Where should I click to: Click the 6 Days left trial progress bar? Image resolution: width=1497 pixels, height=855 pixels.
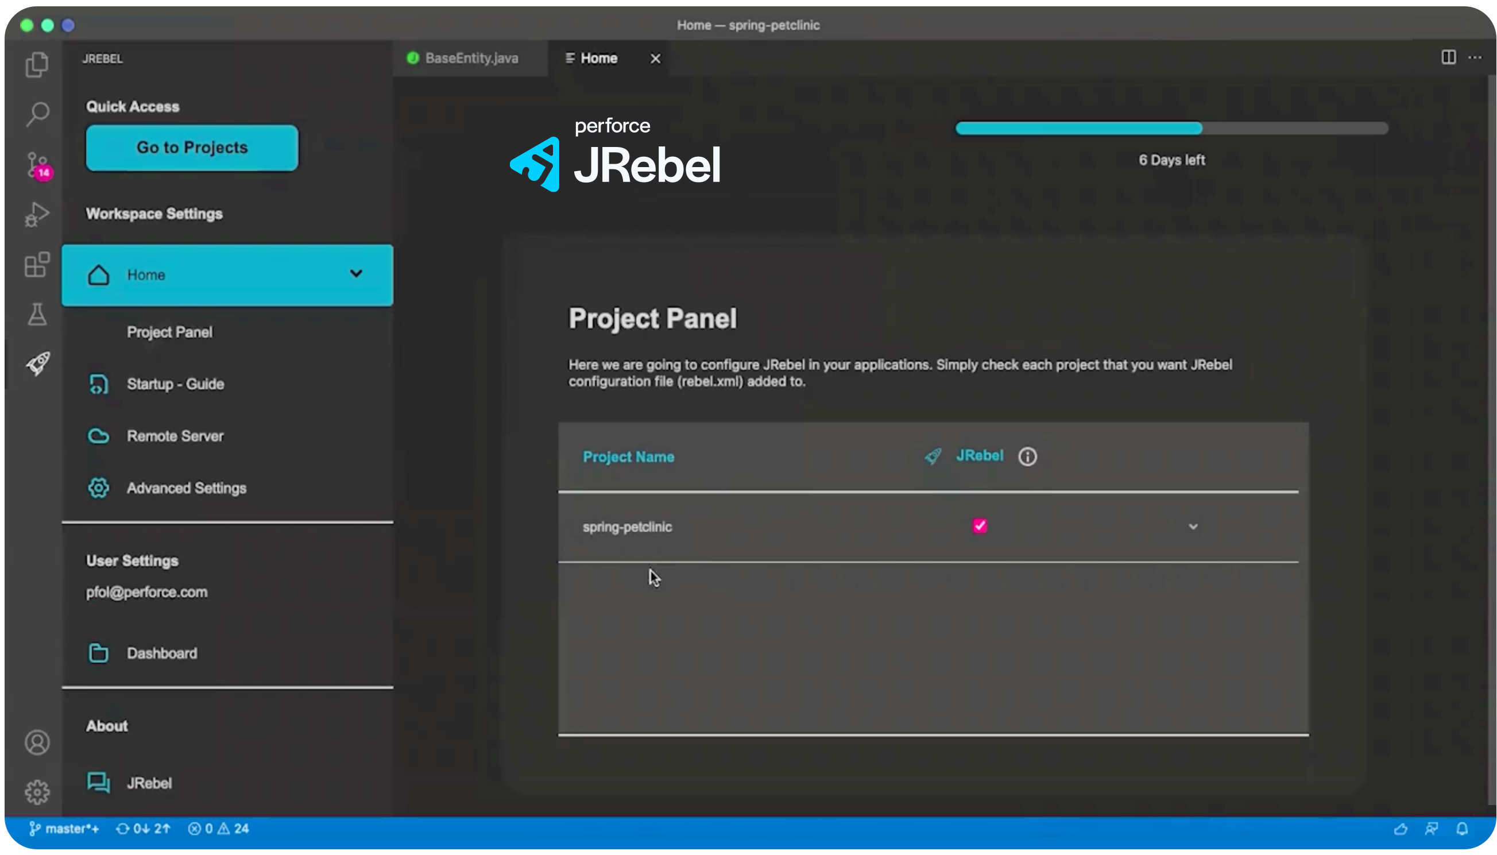[1171, 128]
